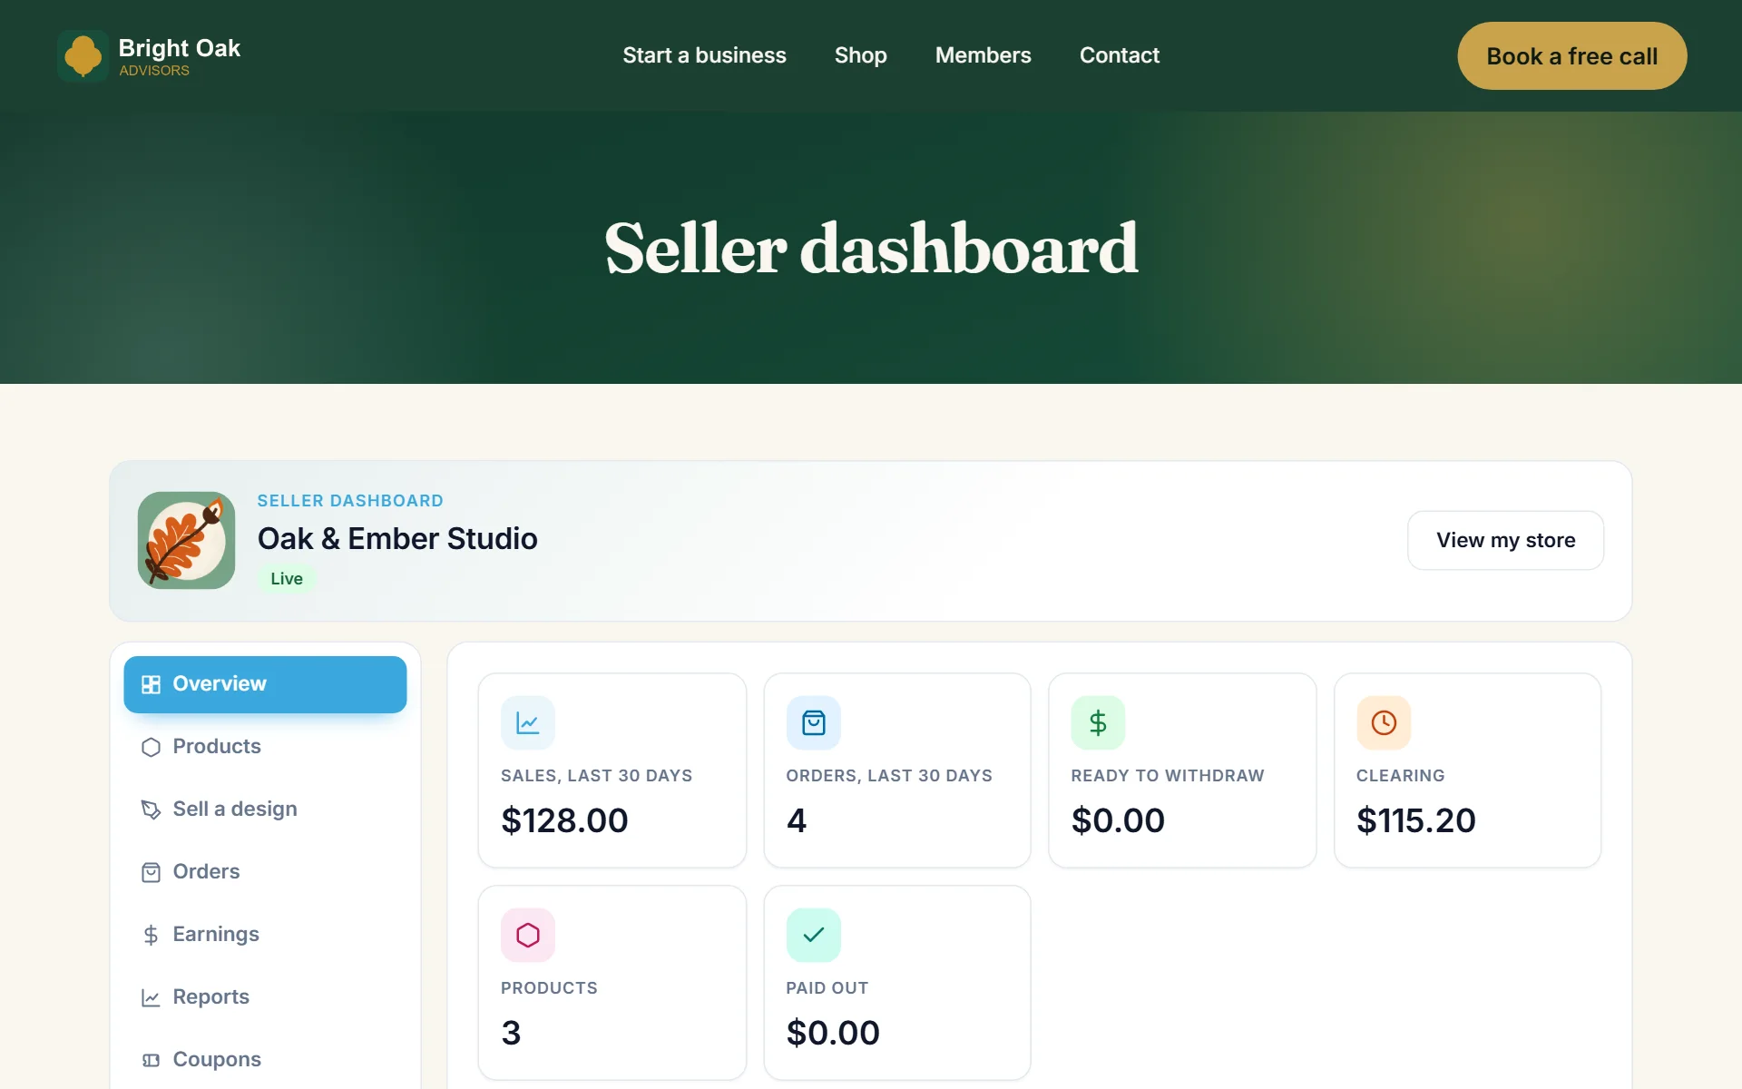Click the Seller dashboard page heading
1742x1089 pixels.
871,248
